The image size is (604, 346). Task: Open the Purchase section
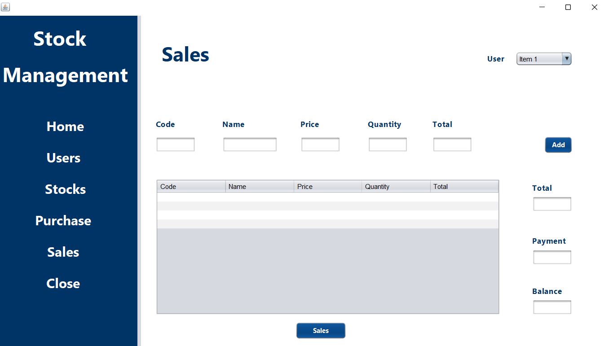tap(63, 220)
